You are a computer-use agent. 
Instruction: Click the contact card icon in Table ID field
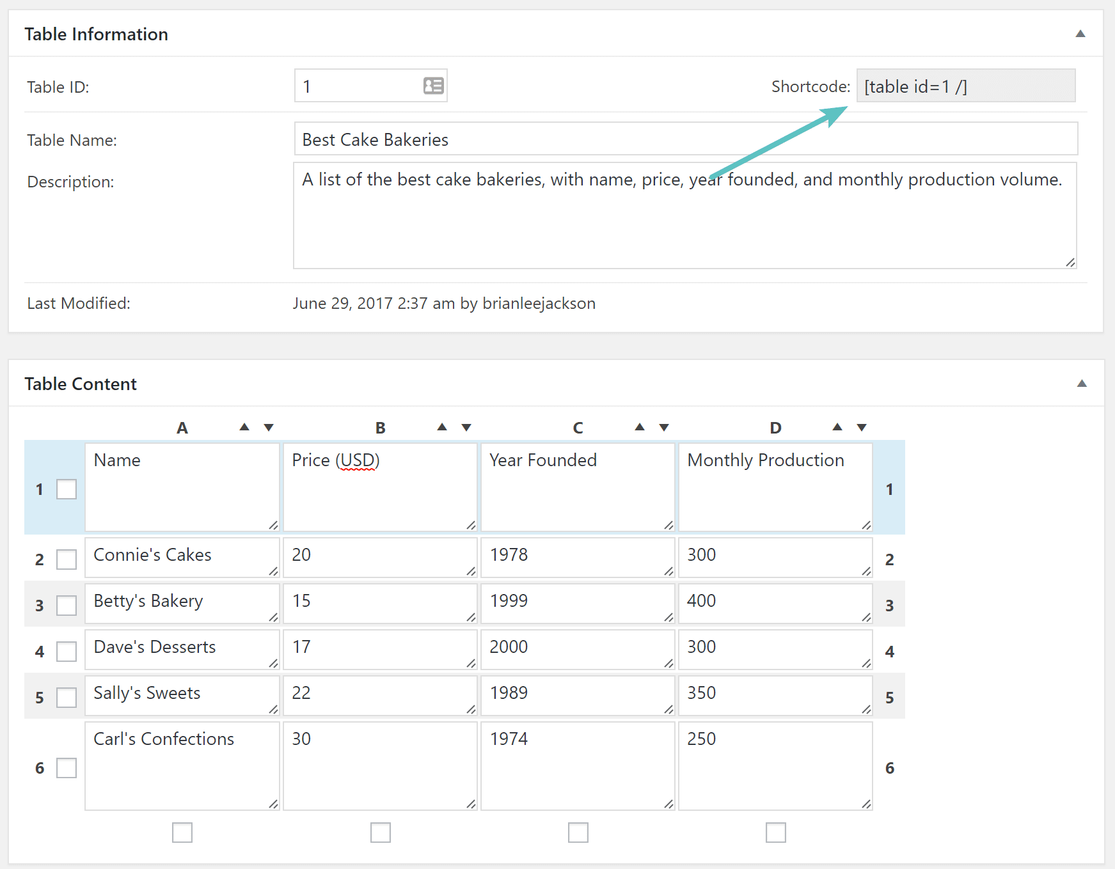(432, 85)
